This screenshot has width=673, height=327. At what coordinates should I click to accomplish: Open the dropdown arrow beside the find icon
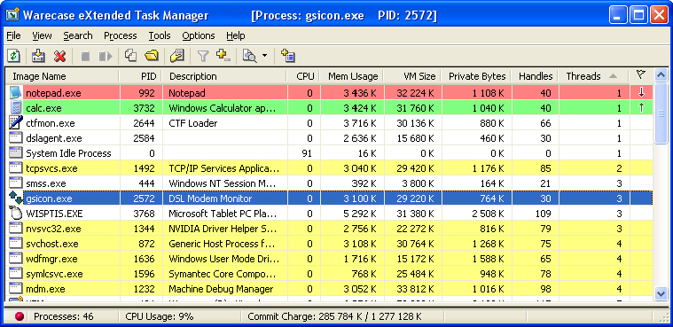tap(264, 55)
